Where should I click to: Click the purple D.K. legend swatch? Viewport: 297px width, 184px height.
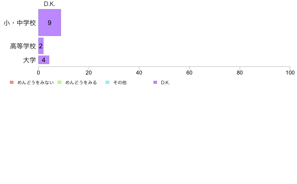[155, 82]
